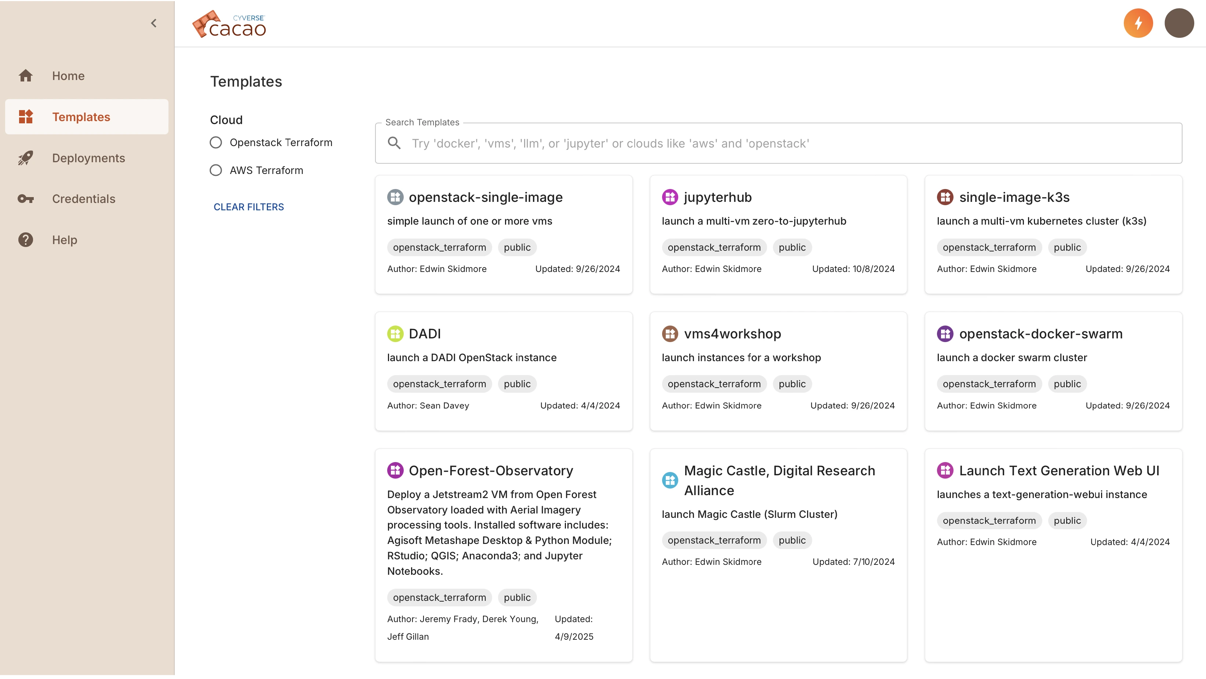Click 'launch a multi-vm zero-to-jupyterhub' description
Screen dimensions: 1206x679
coord(754,221)
